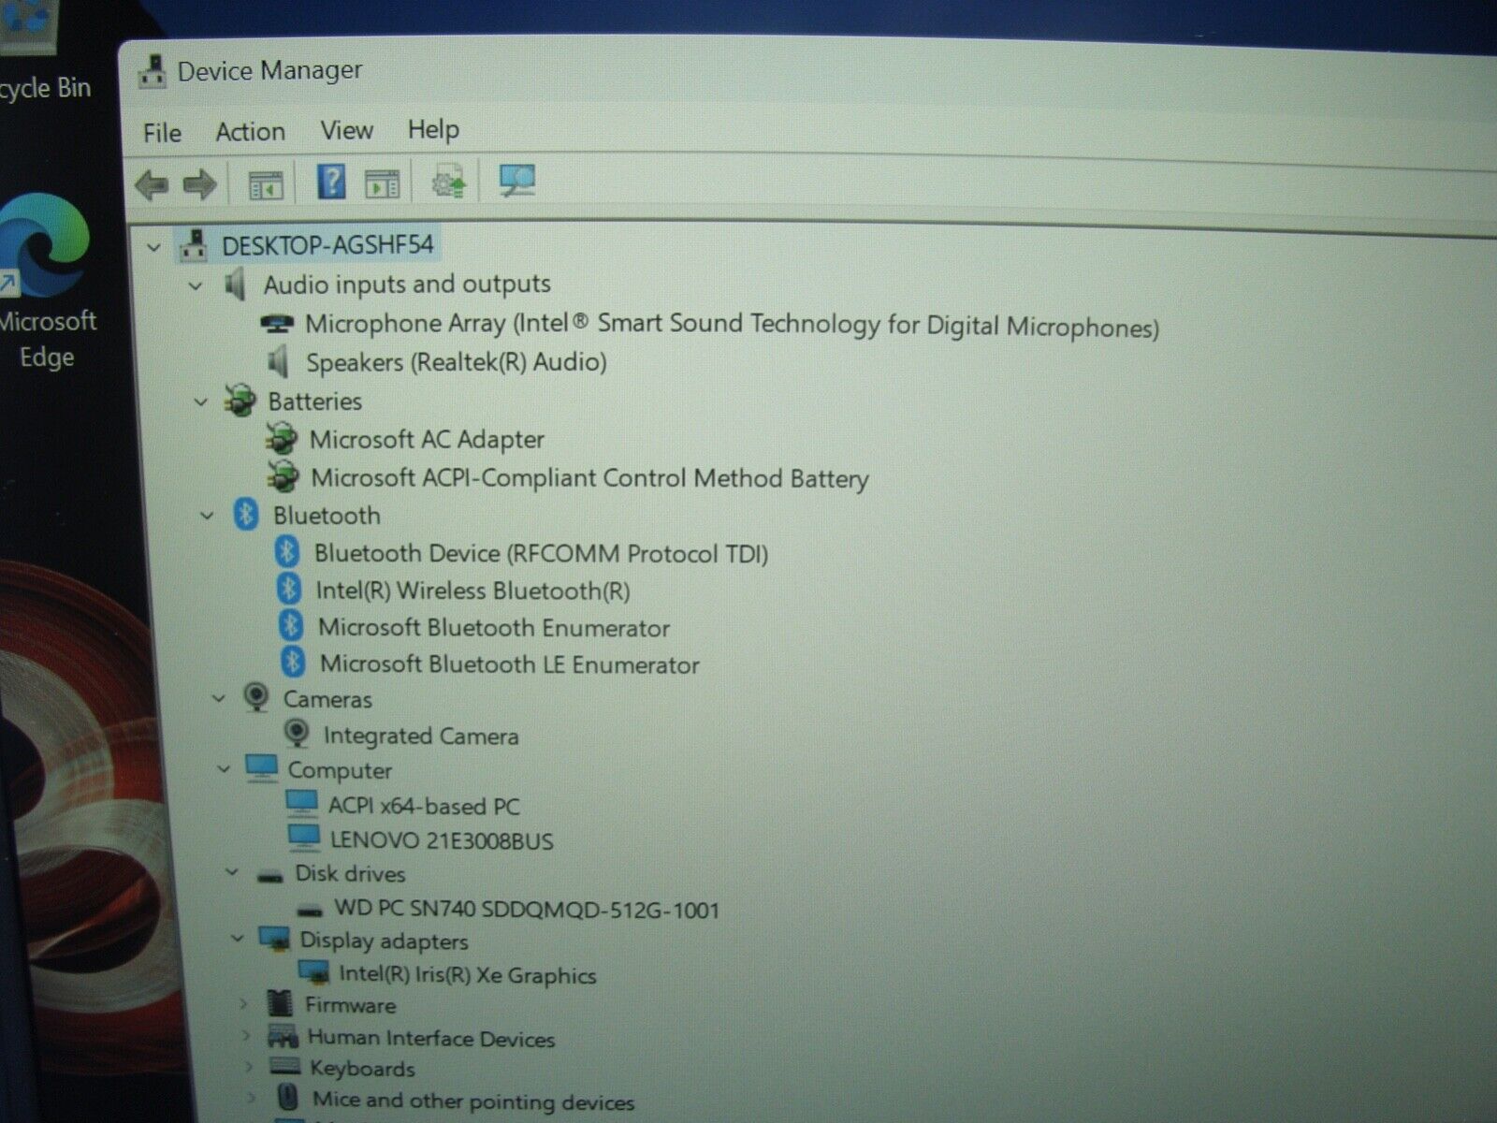The height and width of the screenshot is (1123, 1497).
Task: Select Bluetooth Device (RFCOMM Protocol TDI)
Action: pos(541,553)
